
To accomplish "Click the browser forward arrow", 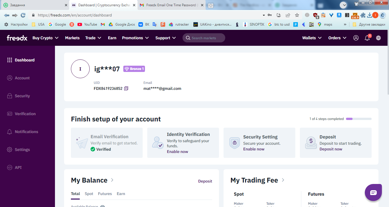I will pyautogui.click(x=15, y=15).
